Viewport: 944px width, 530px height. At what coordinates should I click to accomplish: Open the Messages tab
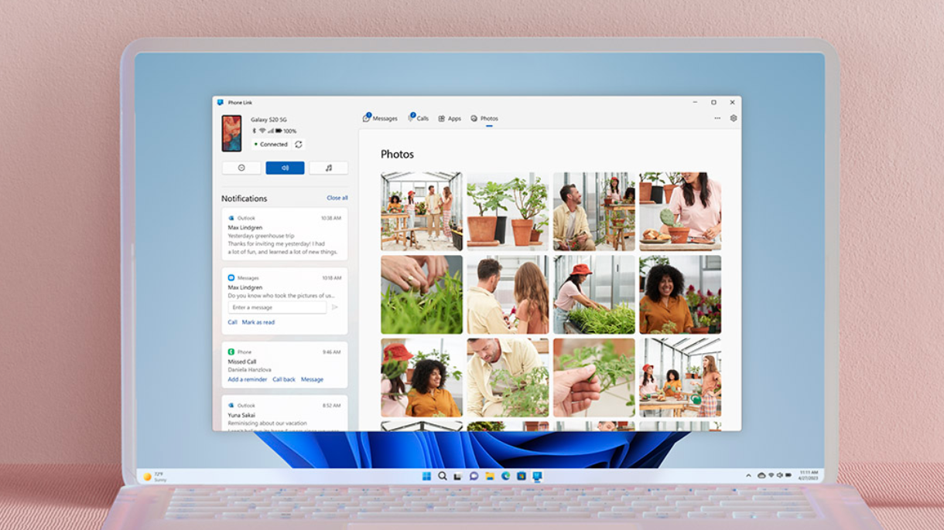click(380, 118)
